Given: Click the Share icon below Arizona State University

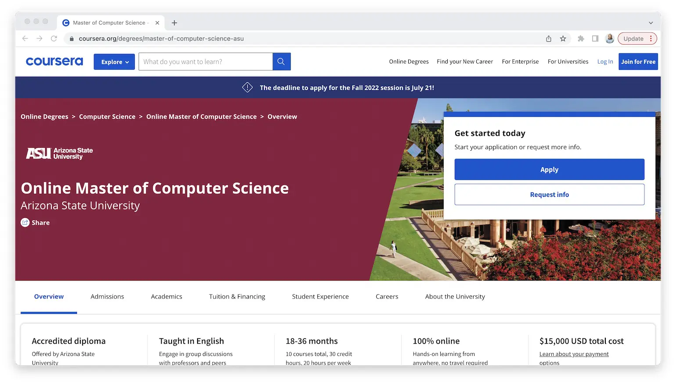Looking at the screenshot, I should tap(25, 222).
